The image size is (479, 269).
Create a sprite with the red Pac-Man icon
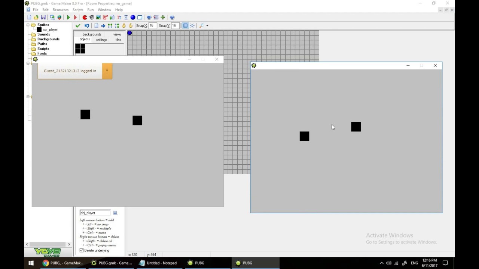[x=85, y=17]
